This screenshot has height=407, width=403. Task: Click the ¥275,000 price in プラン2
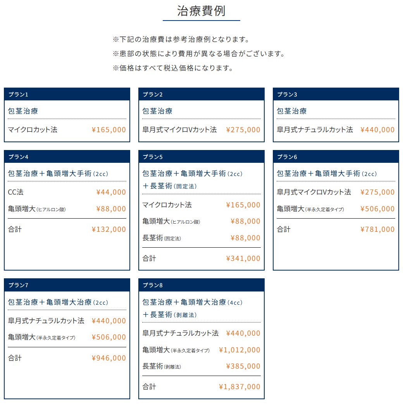pos(243,129)
